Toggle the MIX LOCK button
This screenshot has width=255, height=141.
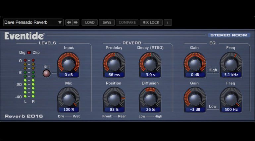point(151,23)
